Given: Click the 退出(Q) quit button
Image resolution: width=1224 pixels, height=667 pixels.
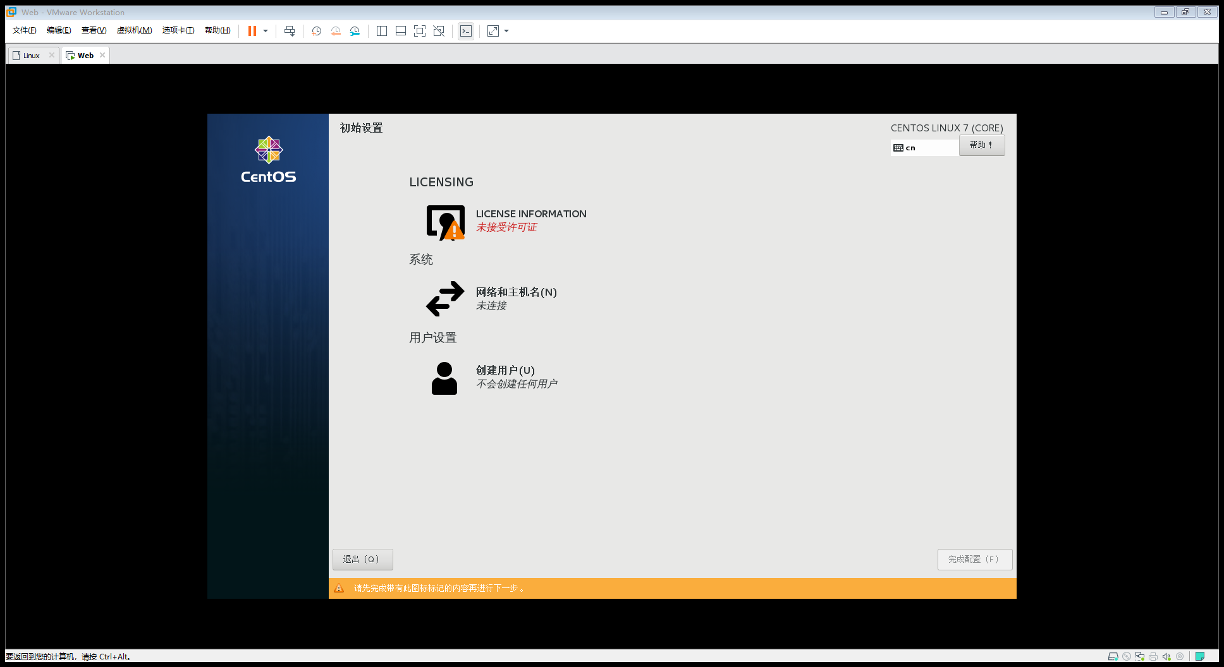Looking at the screenshot, I should (363, 560).
